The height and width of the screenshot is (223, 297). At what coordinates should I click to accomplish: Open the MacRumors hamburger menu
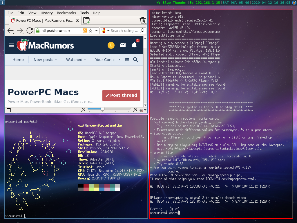coord(11,45)
